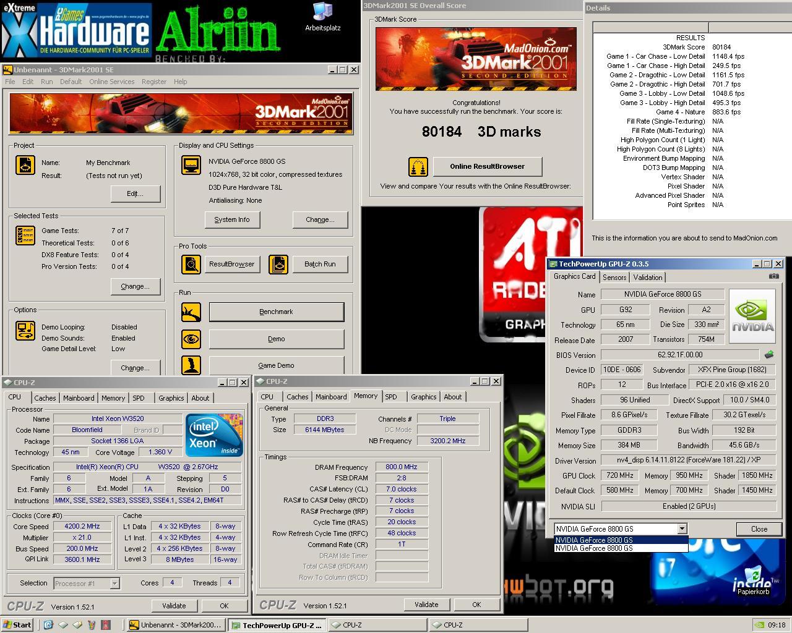Screen dimensions: 792x633
Task: Click the Game Demo joystick icon
Action: pos(191,365)
